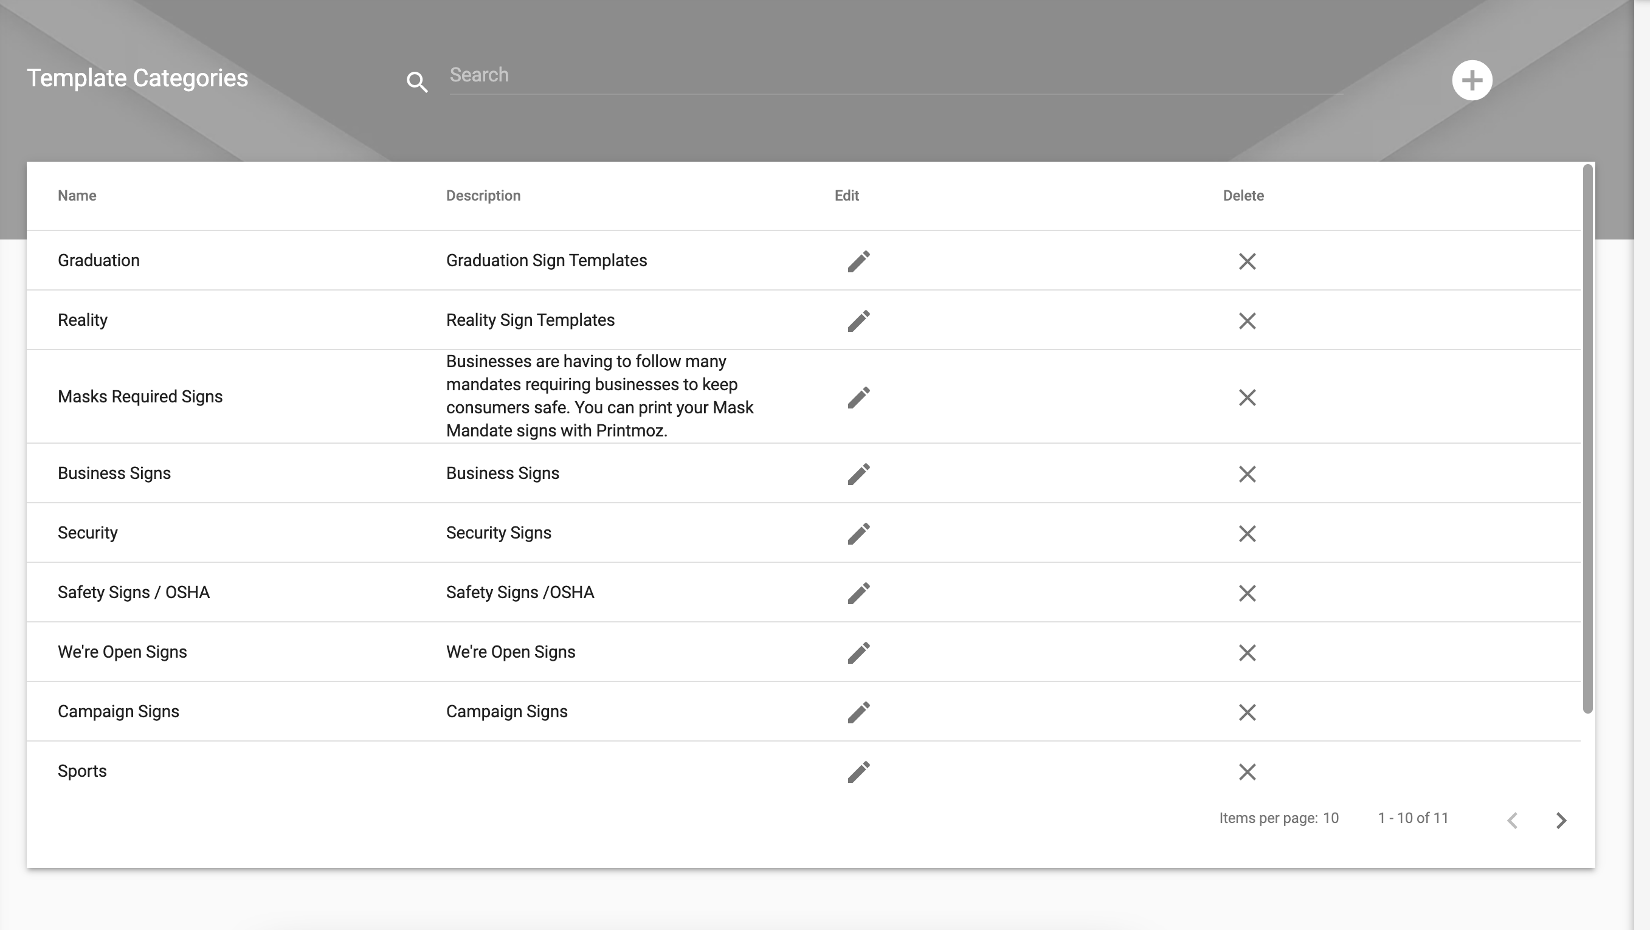1650x930 pixels.
Task: Click the Reality name cell
Action: (x=83, y=320)
